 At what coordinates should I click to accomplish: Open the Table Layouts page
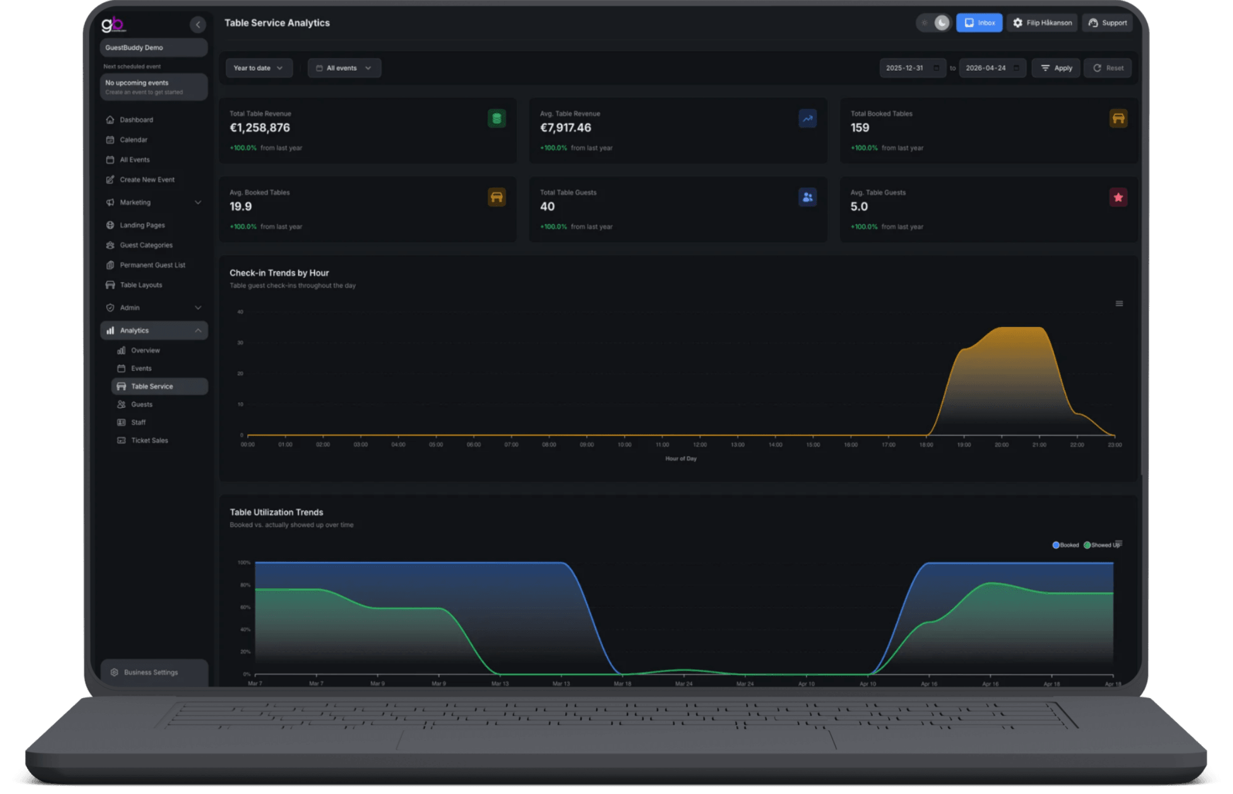click(x=140, y=285)
